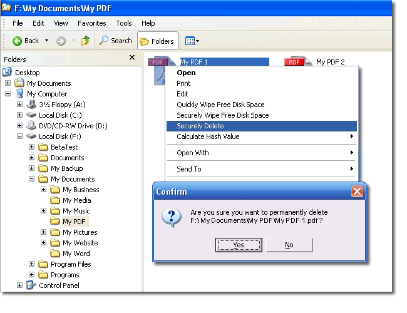Viewport: 407px width, 313px height.
Task: Choose Open in the context menu
Action: [262, 73]
